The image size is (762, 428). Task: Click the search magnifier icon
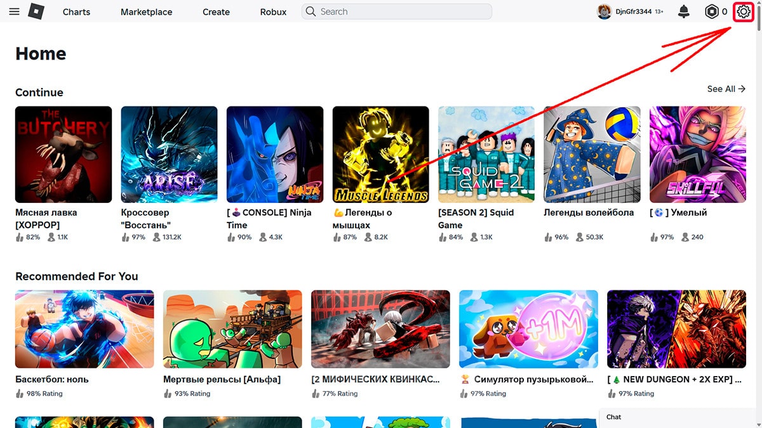tap(311, 11)
